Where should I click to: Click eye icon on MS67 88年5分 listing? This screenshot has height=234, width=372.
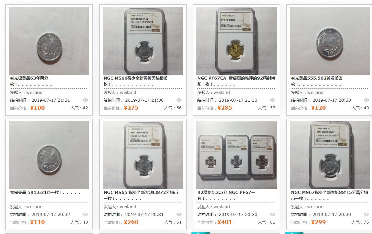coord(366,214)
